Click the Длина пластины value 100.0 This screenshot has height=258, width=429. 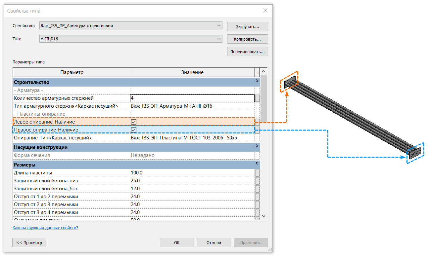(x=192, y=173)
